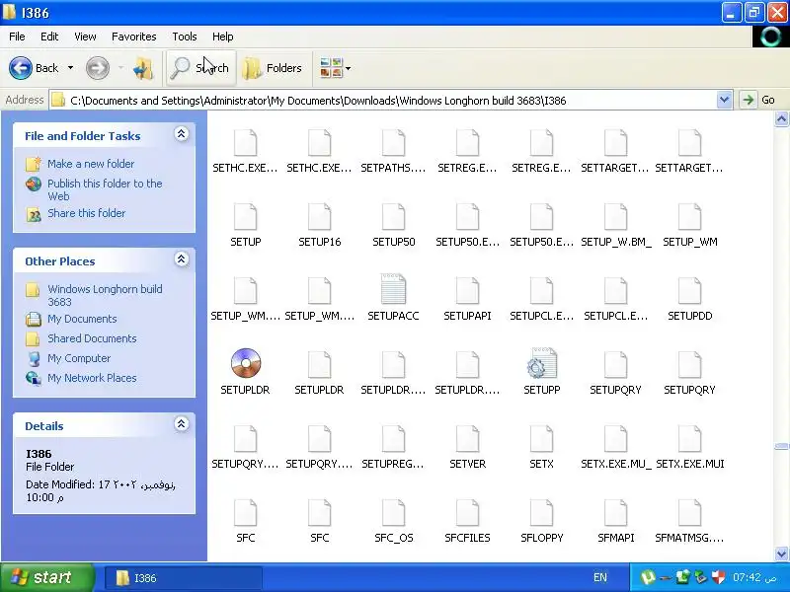Collapse the Other Places panel
Screen dimensions: 790x592
coord(182,259)
